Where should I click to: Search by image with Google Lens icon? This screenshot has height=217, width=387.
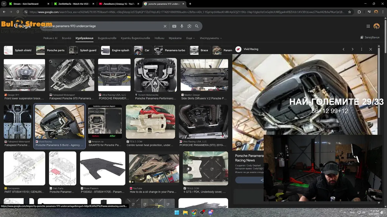point(189,26)
